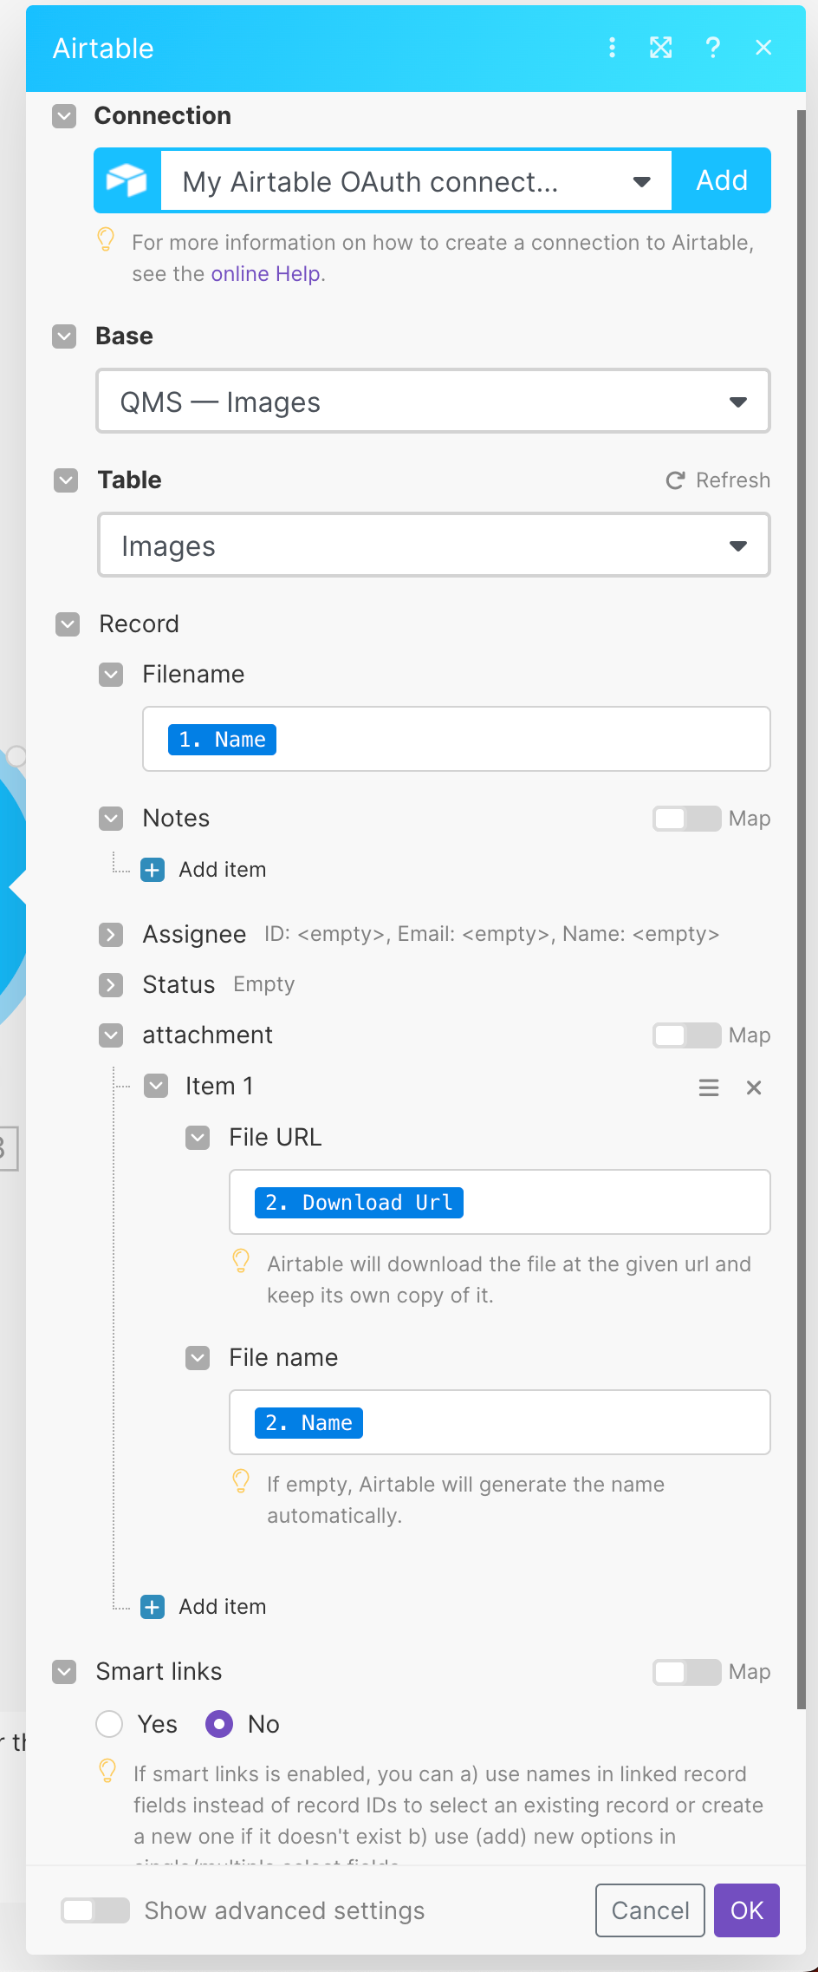Click the lightbulb hint under Connection
The image size is (818, 1972).
coord(107,239)
